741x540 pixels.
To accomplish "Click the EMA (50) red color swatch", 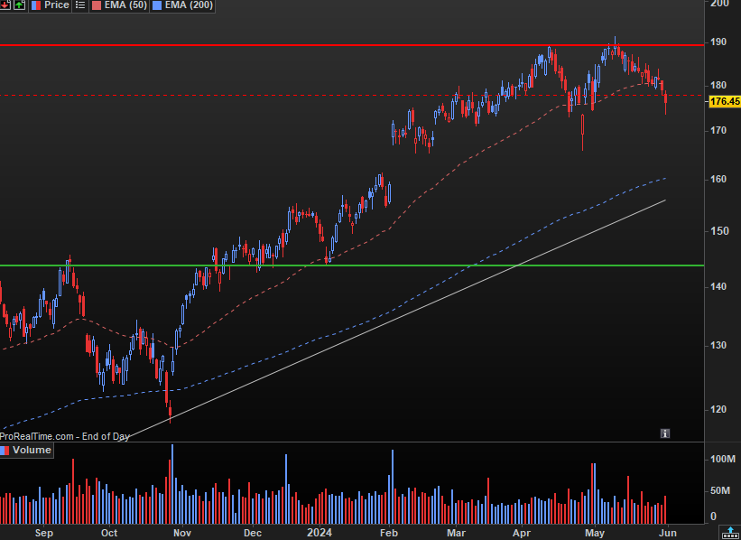I will [x=96, y=5].
